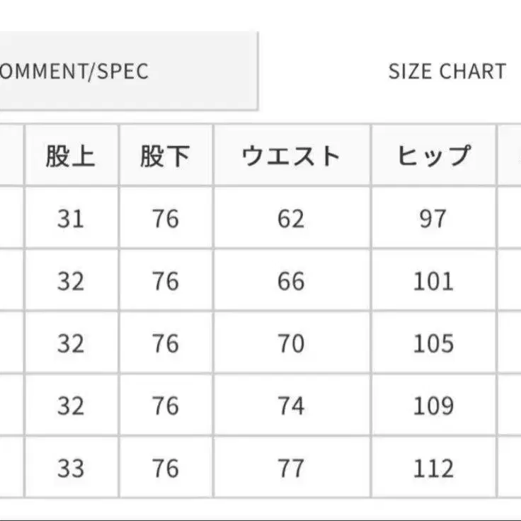Select the hip value 112 cell
This screenshot has width=521, height=521.
click(x=433, y=468)
